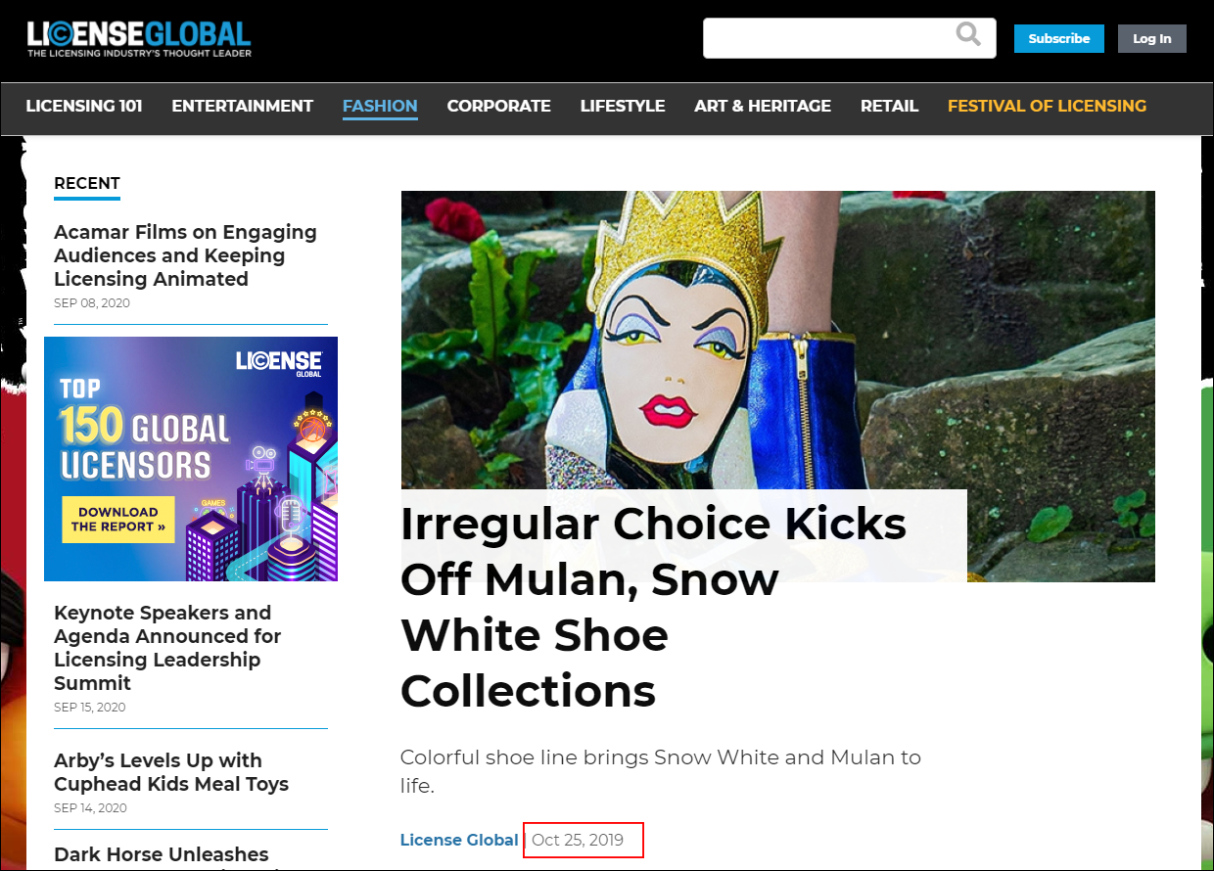Open the Retail section
1214x871 pixels.
click(x=889, y=106)
